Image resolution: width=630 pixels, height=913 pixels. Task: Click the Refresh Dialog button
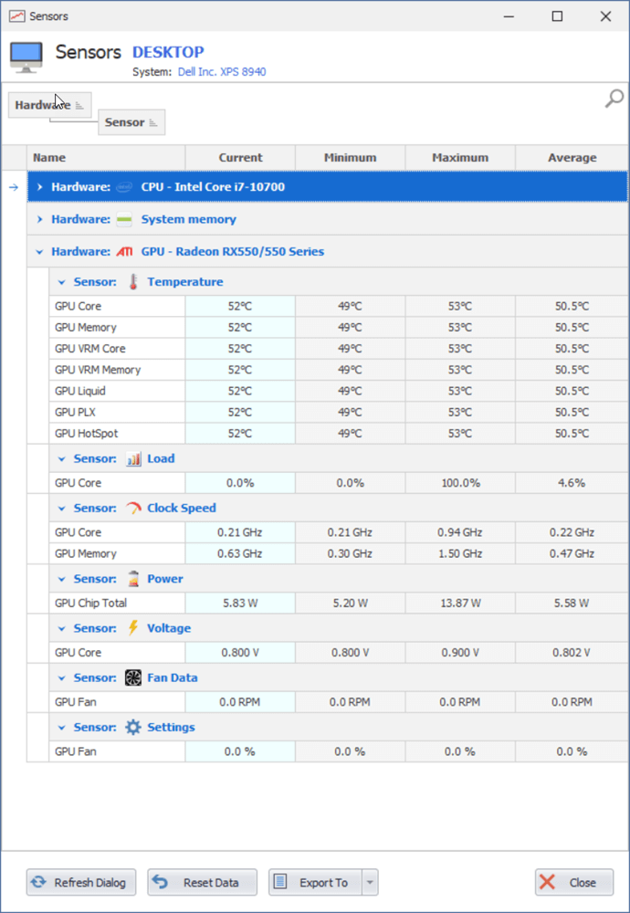click(x=81, y=883)
